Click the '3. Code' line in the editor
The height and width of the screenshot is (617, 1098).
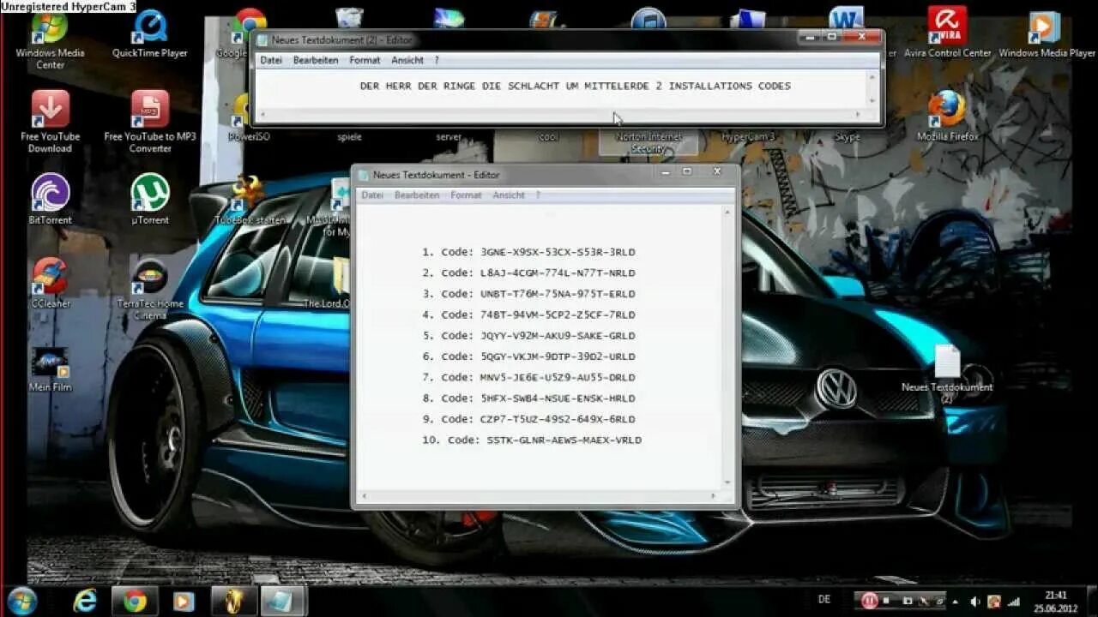coord(528,294)
